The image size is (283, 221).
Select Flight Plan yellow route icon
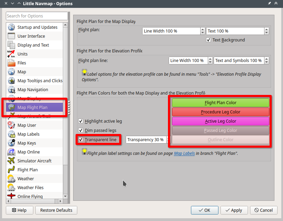[x=11, y=170]
